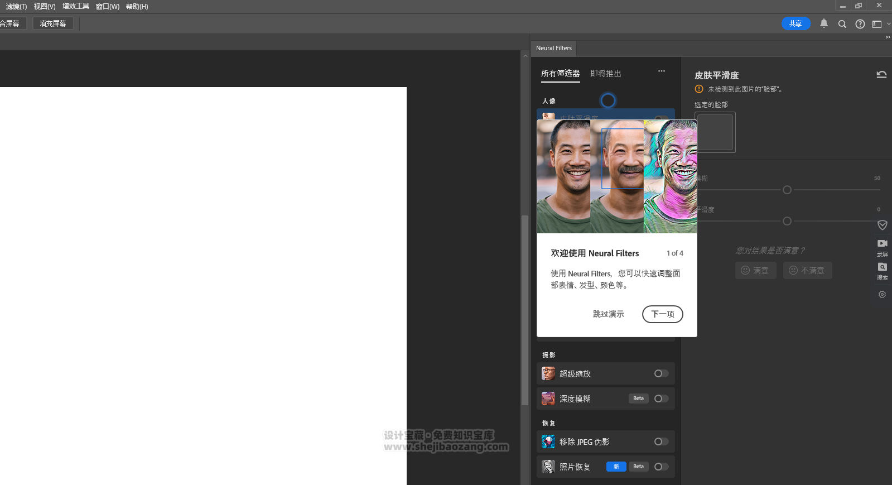The height and width of the screenshot is (485, 892).
Task: Select the Neural Filters panel tab
Action: (x=553, y=48)
